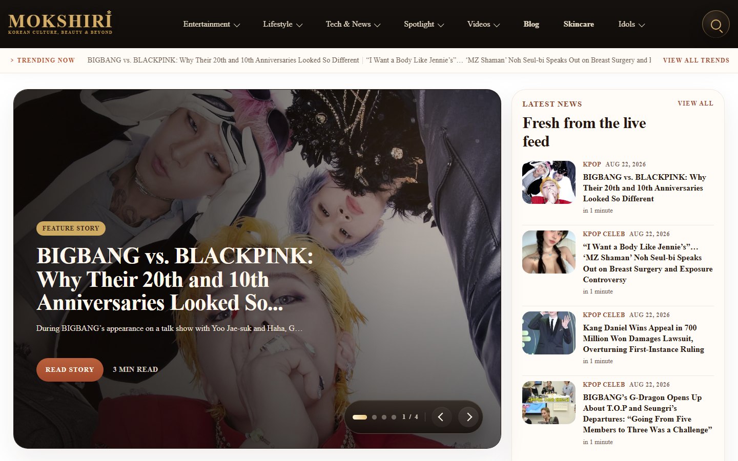
Task: Open the Skincare page
Action: tap(579, 24)
